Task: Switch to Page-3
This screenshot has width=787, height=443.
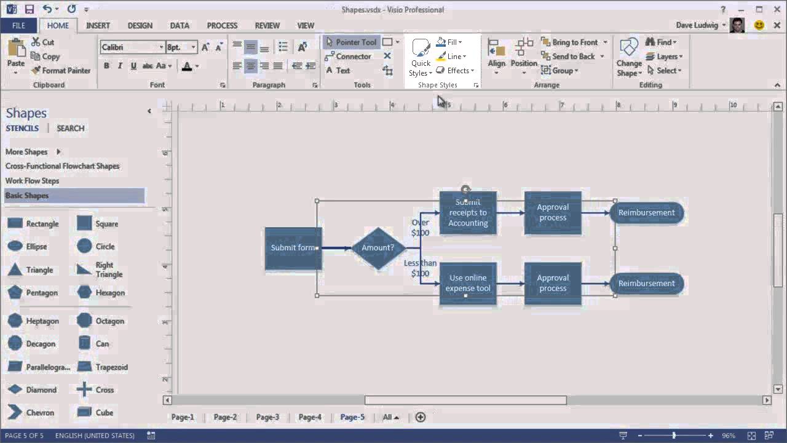Action: point(267,417)
